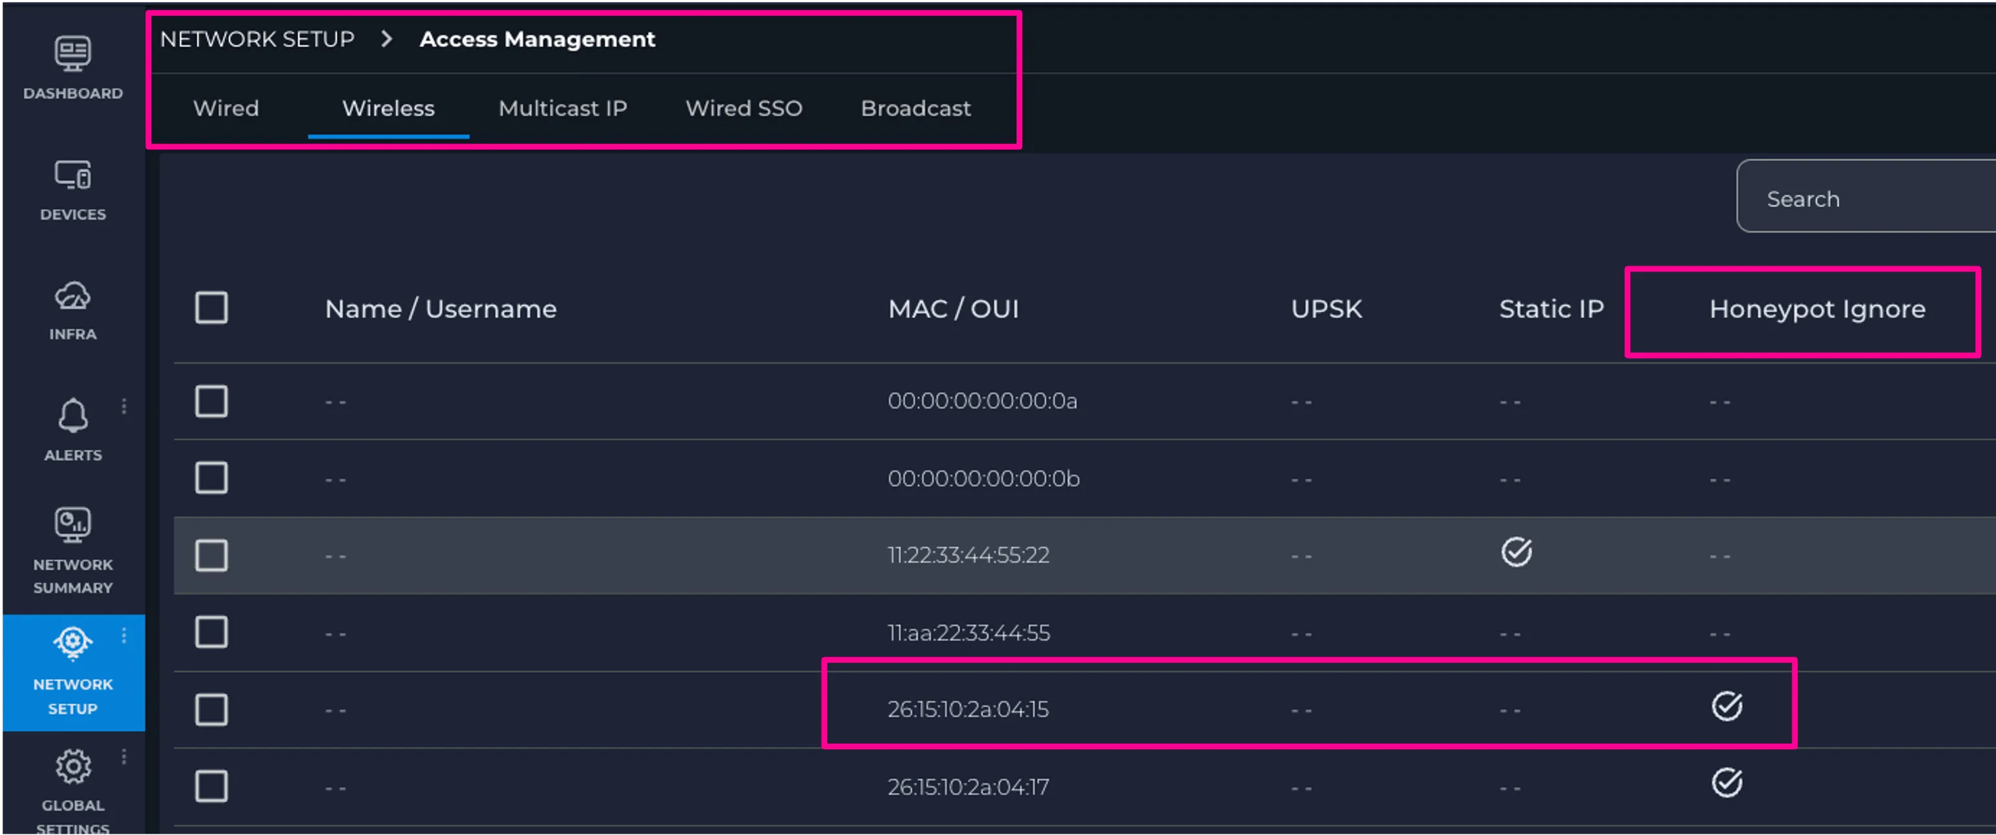Click the Static IP column header
Image resolution: width=1996 pixels, height=835 pixels.
1551,310
